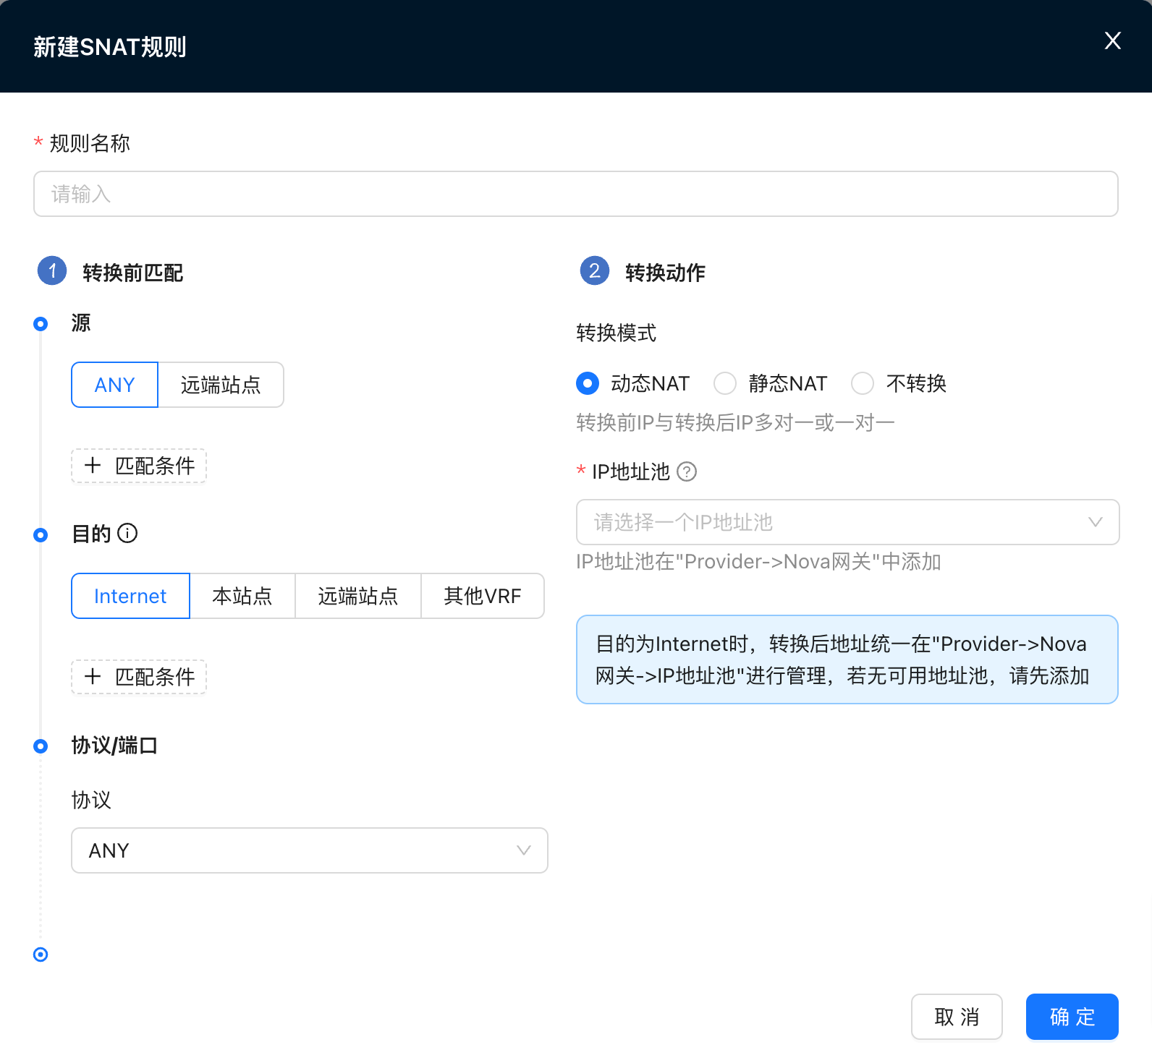Open the 协议 ANY dropdown
This screenshot has height=1063, width=1152.
click(309, 850)
